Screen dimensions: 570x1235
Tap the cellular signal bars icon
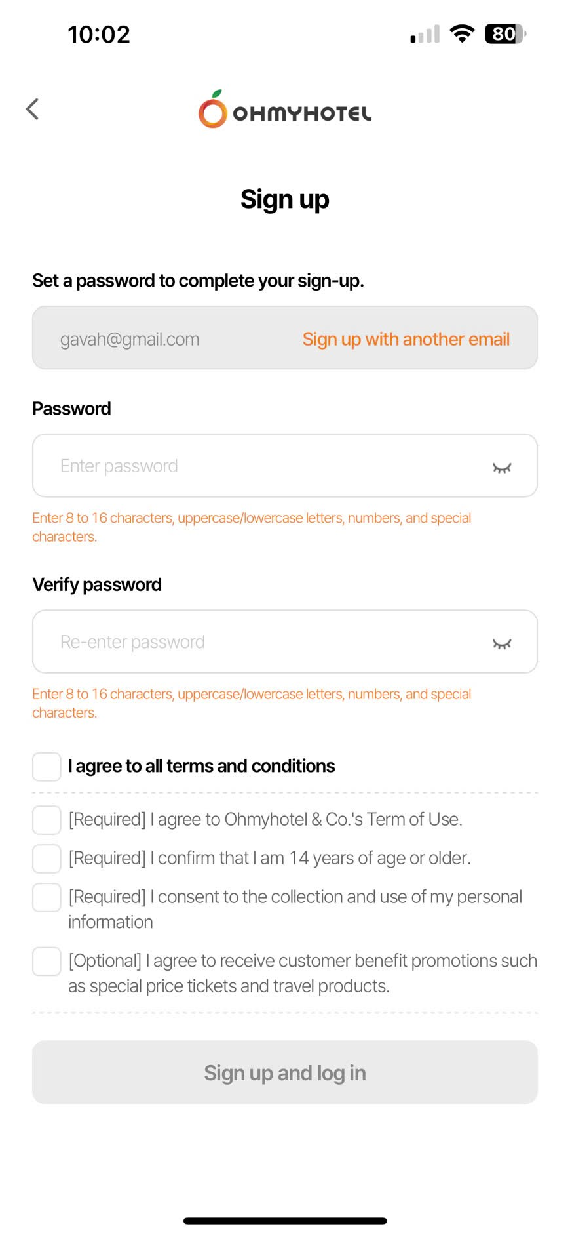[x=425, y=35]
